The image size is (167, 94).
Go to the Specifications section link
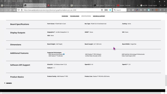tap(86, 16)
